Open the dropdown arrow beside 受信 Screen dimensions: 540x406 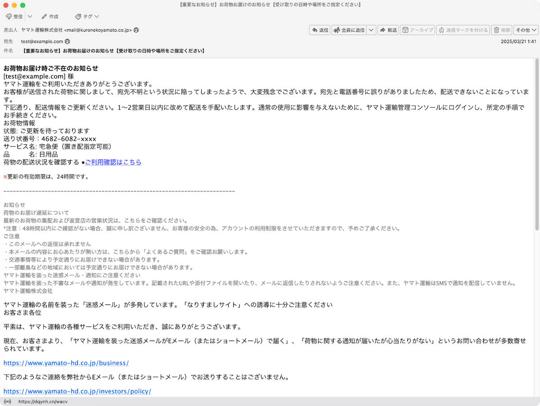click(30, 17)
